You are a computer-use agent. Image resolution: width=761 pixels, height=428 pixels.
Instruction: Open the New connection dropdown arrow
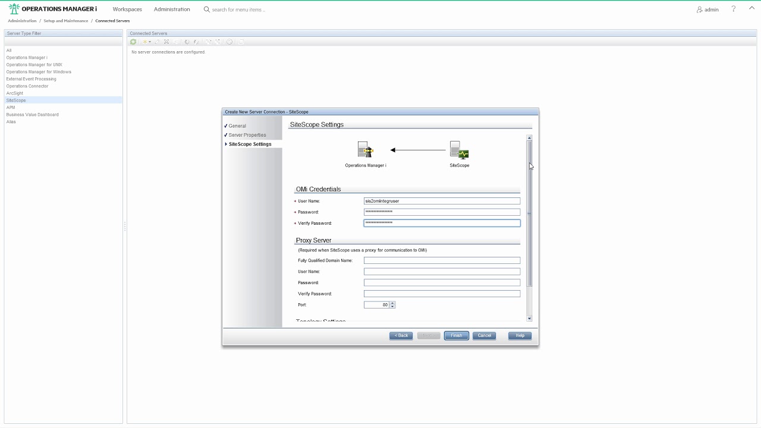click(x=149, y=42)
